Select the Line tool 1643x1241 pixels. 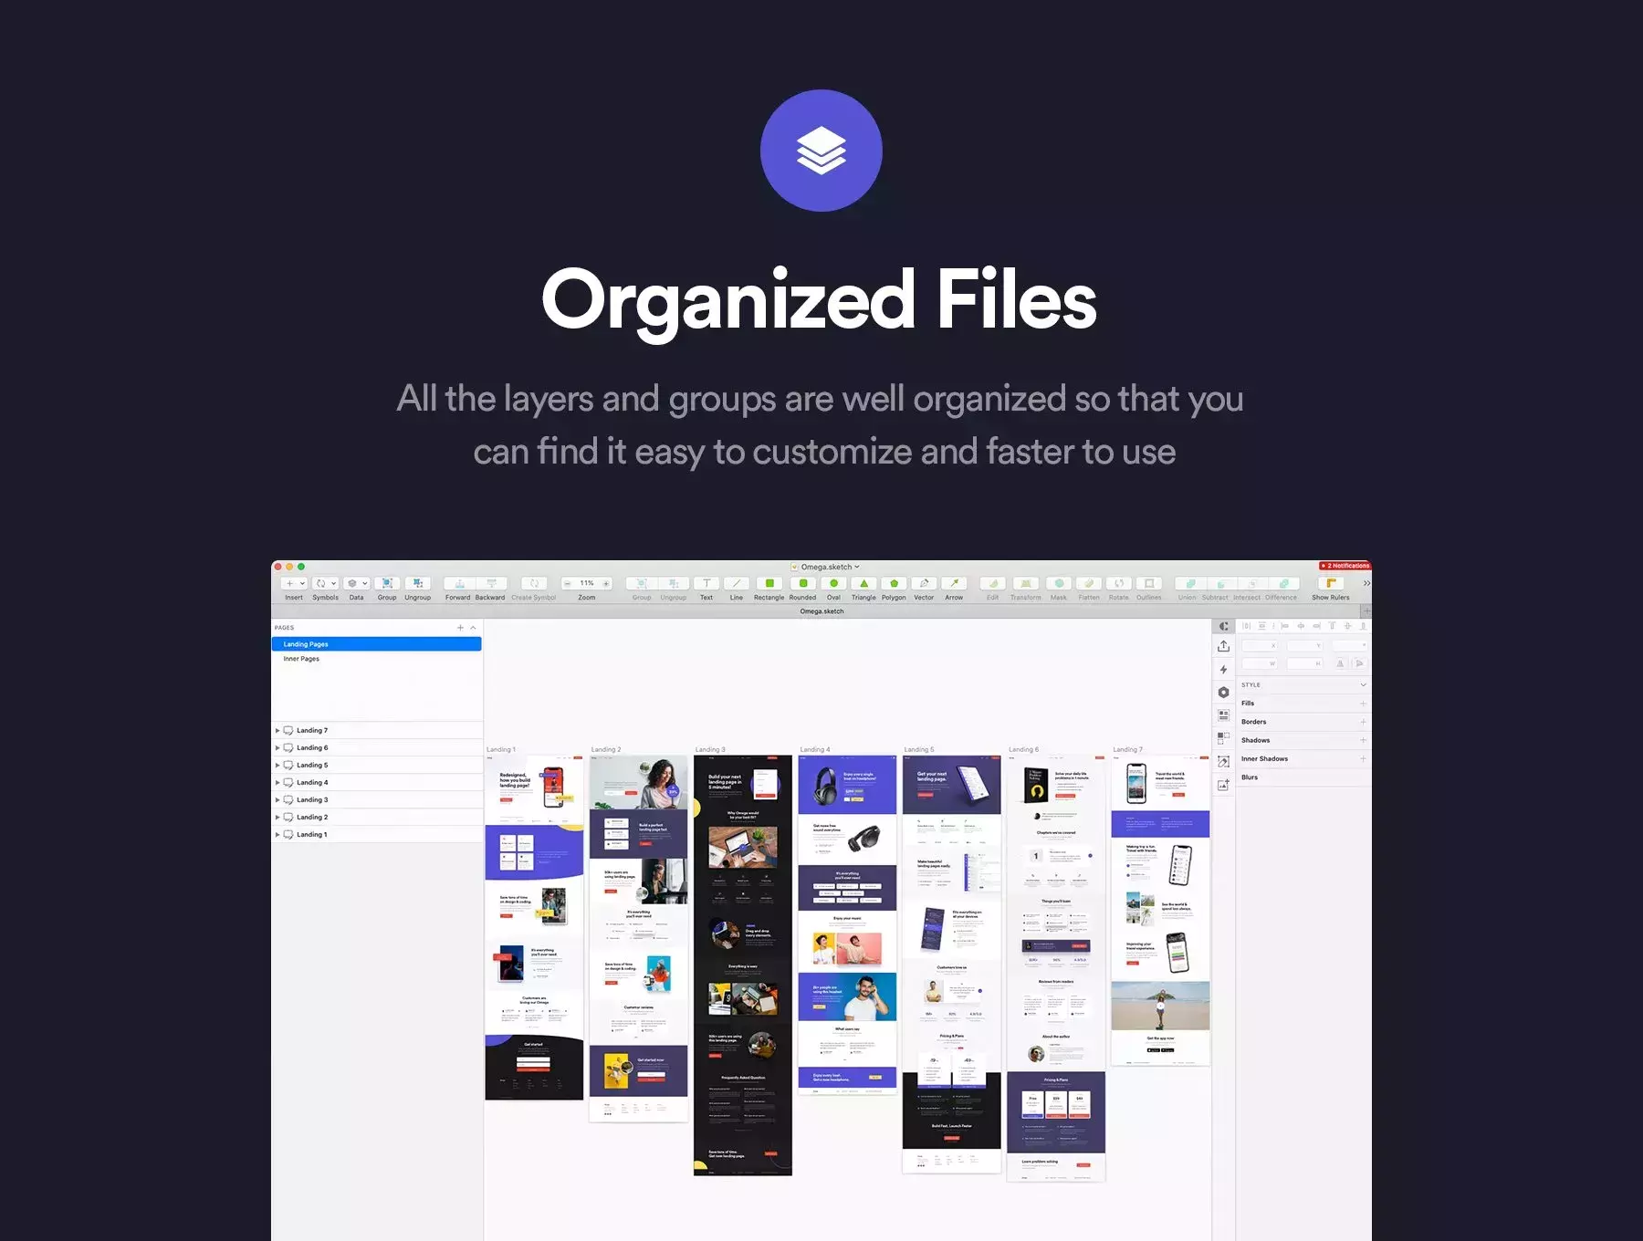(x=737, y=583)
